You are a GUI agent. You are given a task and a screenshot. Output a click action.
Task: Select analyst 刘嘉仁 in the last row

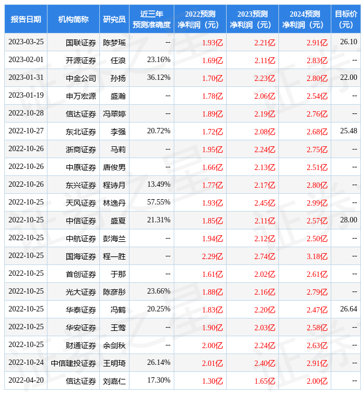114,381
